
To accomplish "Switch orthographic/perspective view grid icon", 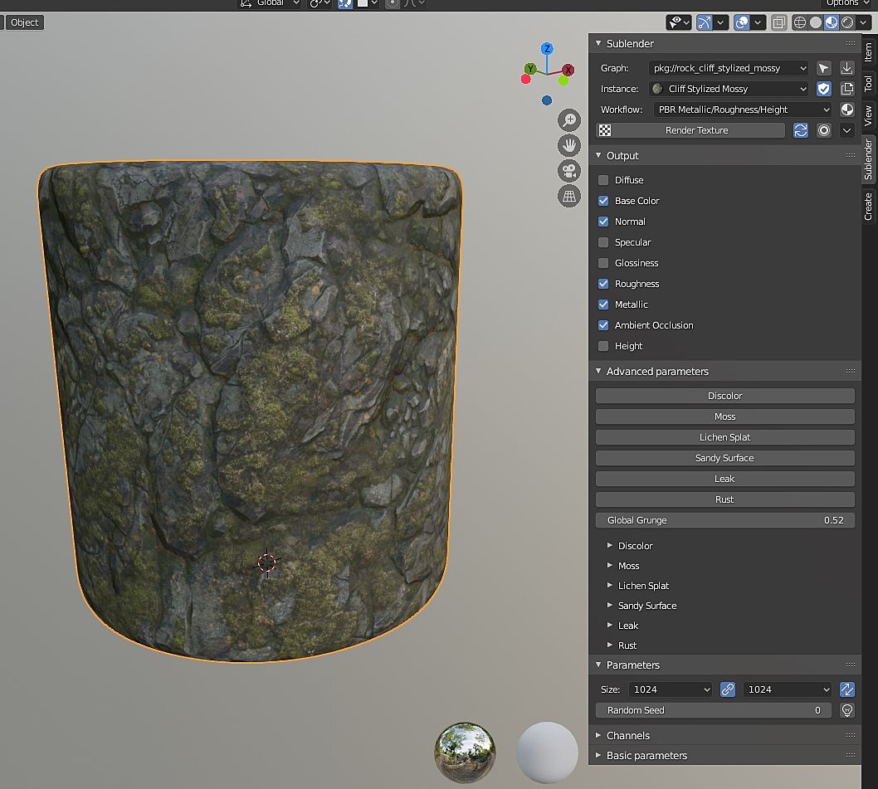I will 569,197.
